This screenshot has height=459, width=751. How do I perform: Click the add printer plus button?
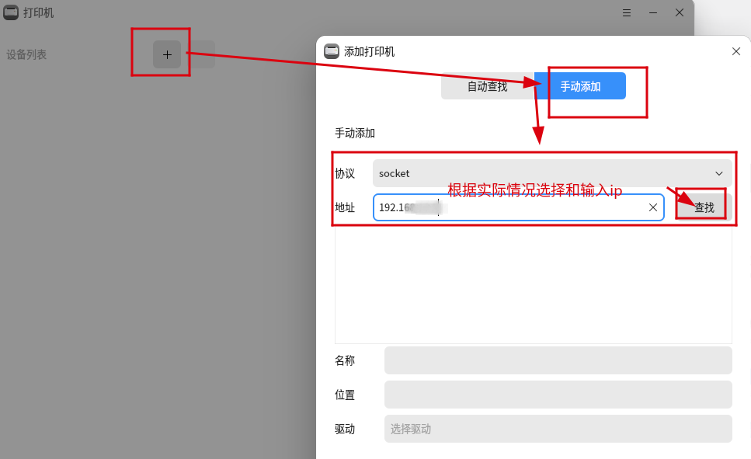pos(167,54)
